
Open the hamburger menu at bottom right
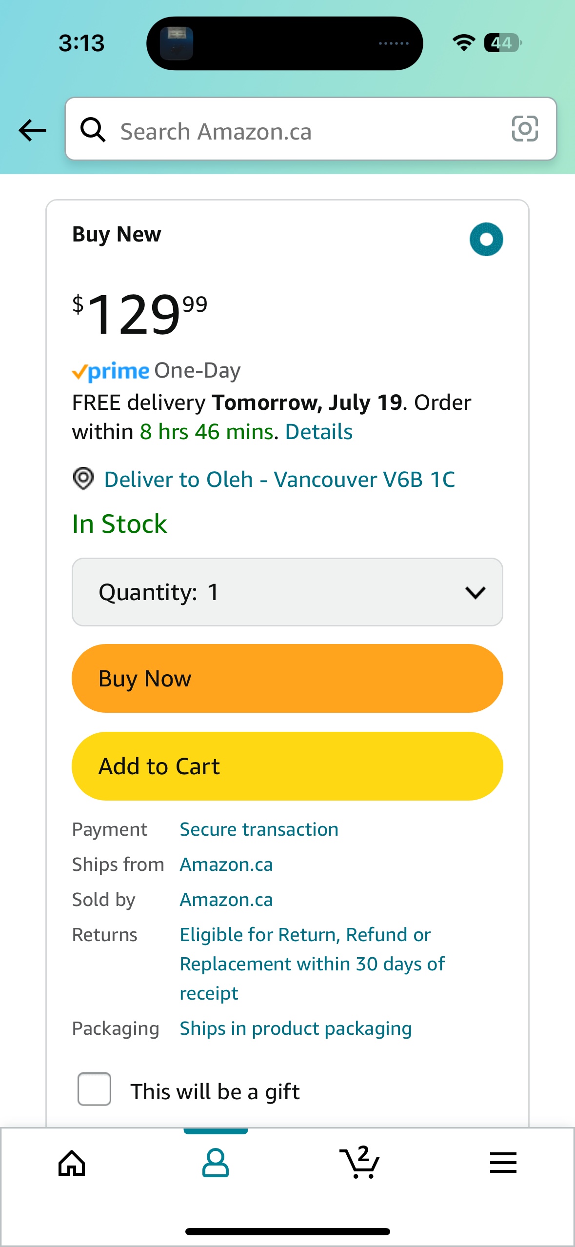coord(503,1164)
